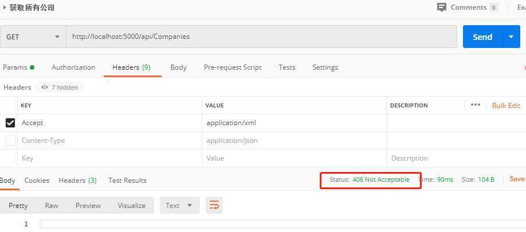Open the Test Results tab
Screen dimensions: 526x232
tap(127, 181)
